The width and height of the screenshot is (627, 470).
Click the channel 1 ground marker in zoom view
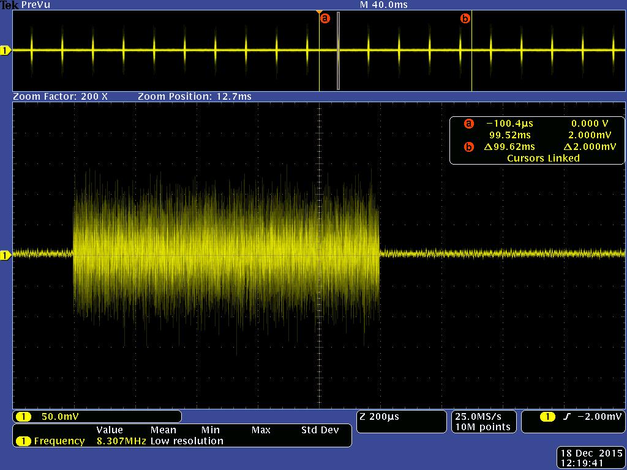(x=6, y=255)
